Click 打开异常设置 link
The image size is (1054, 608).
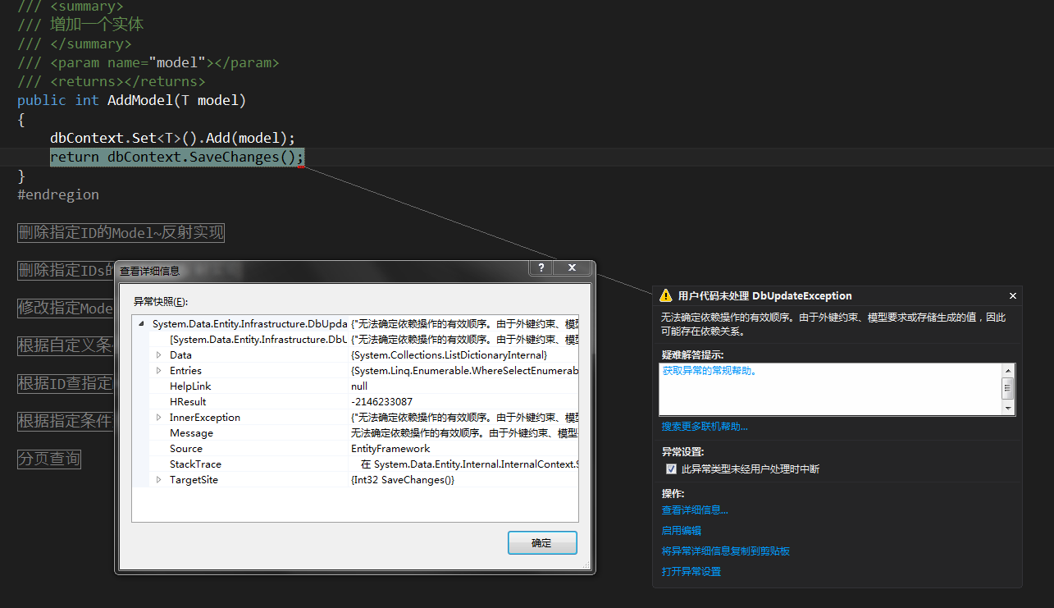click(x=691, y=572)
